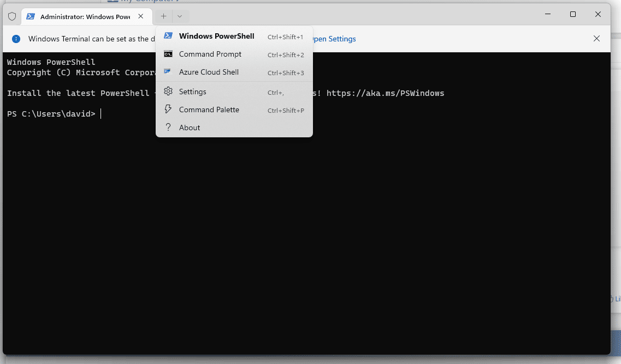Image resolution: width=621 pixels, height=364 pixels.
Task: Click the Ctrl+Shift+2 shortcut label
Action: tap(286, 55)
